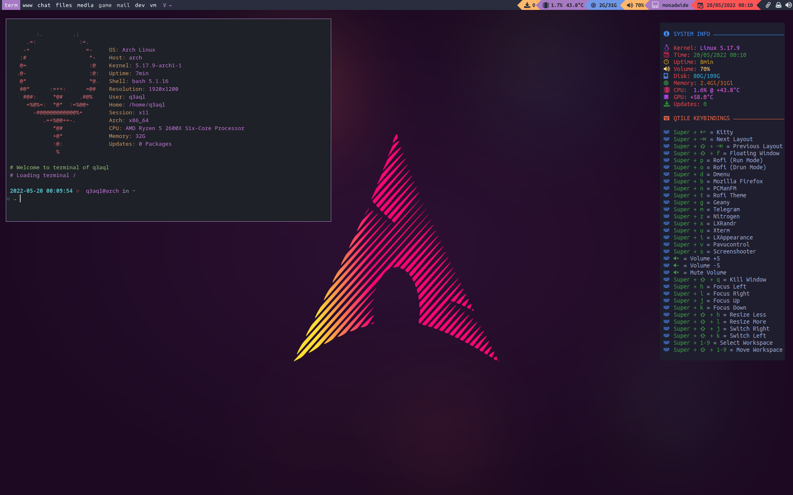
Task: Click the 'Telegram' keybinding text
Action: pos(726,209)
